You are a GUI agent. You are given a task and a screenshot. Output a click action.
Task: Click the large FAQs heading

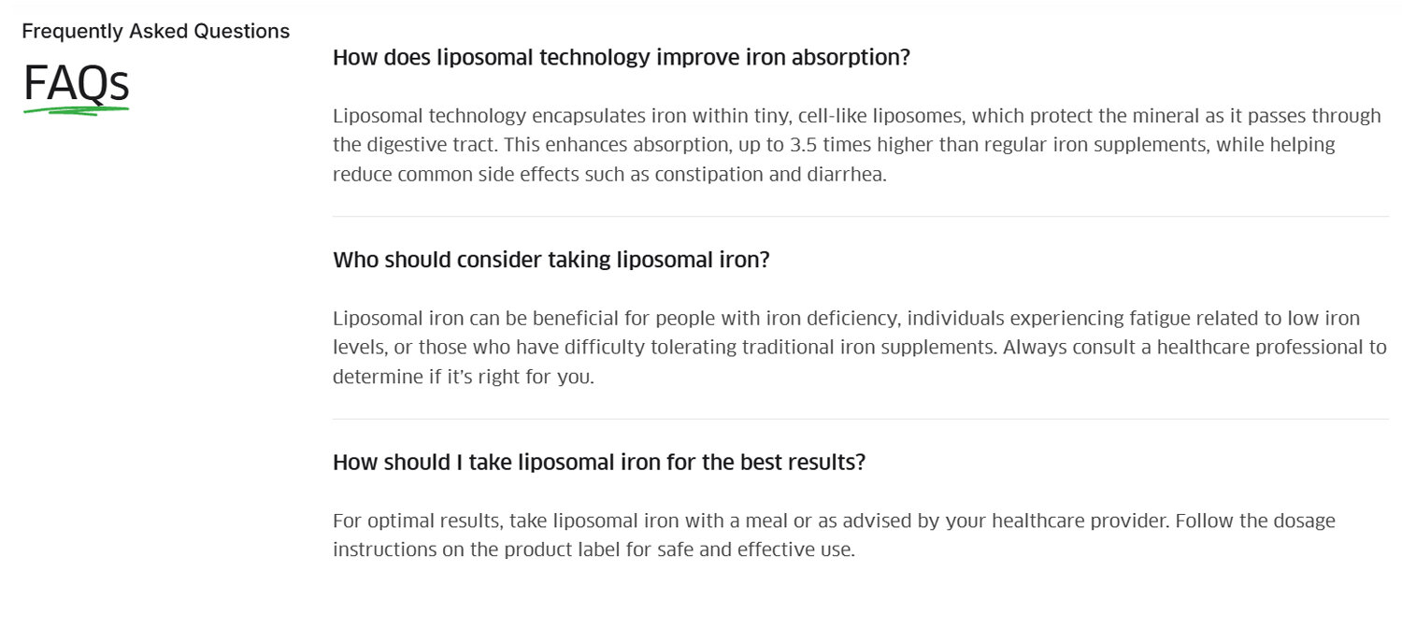click(76, 83)
